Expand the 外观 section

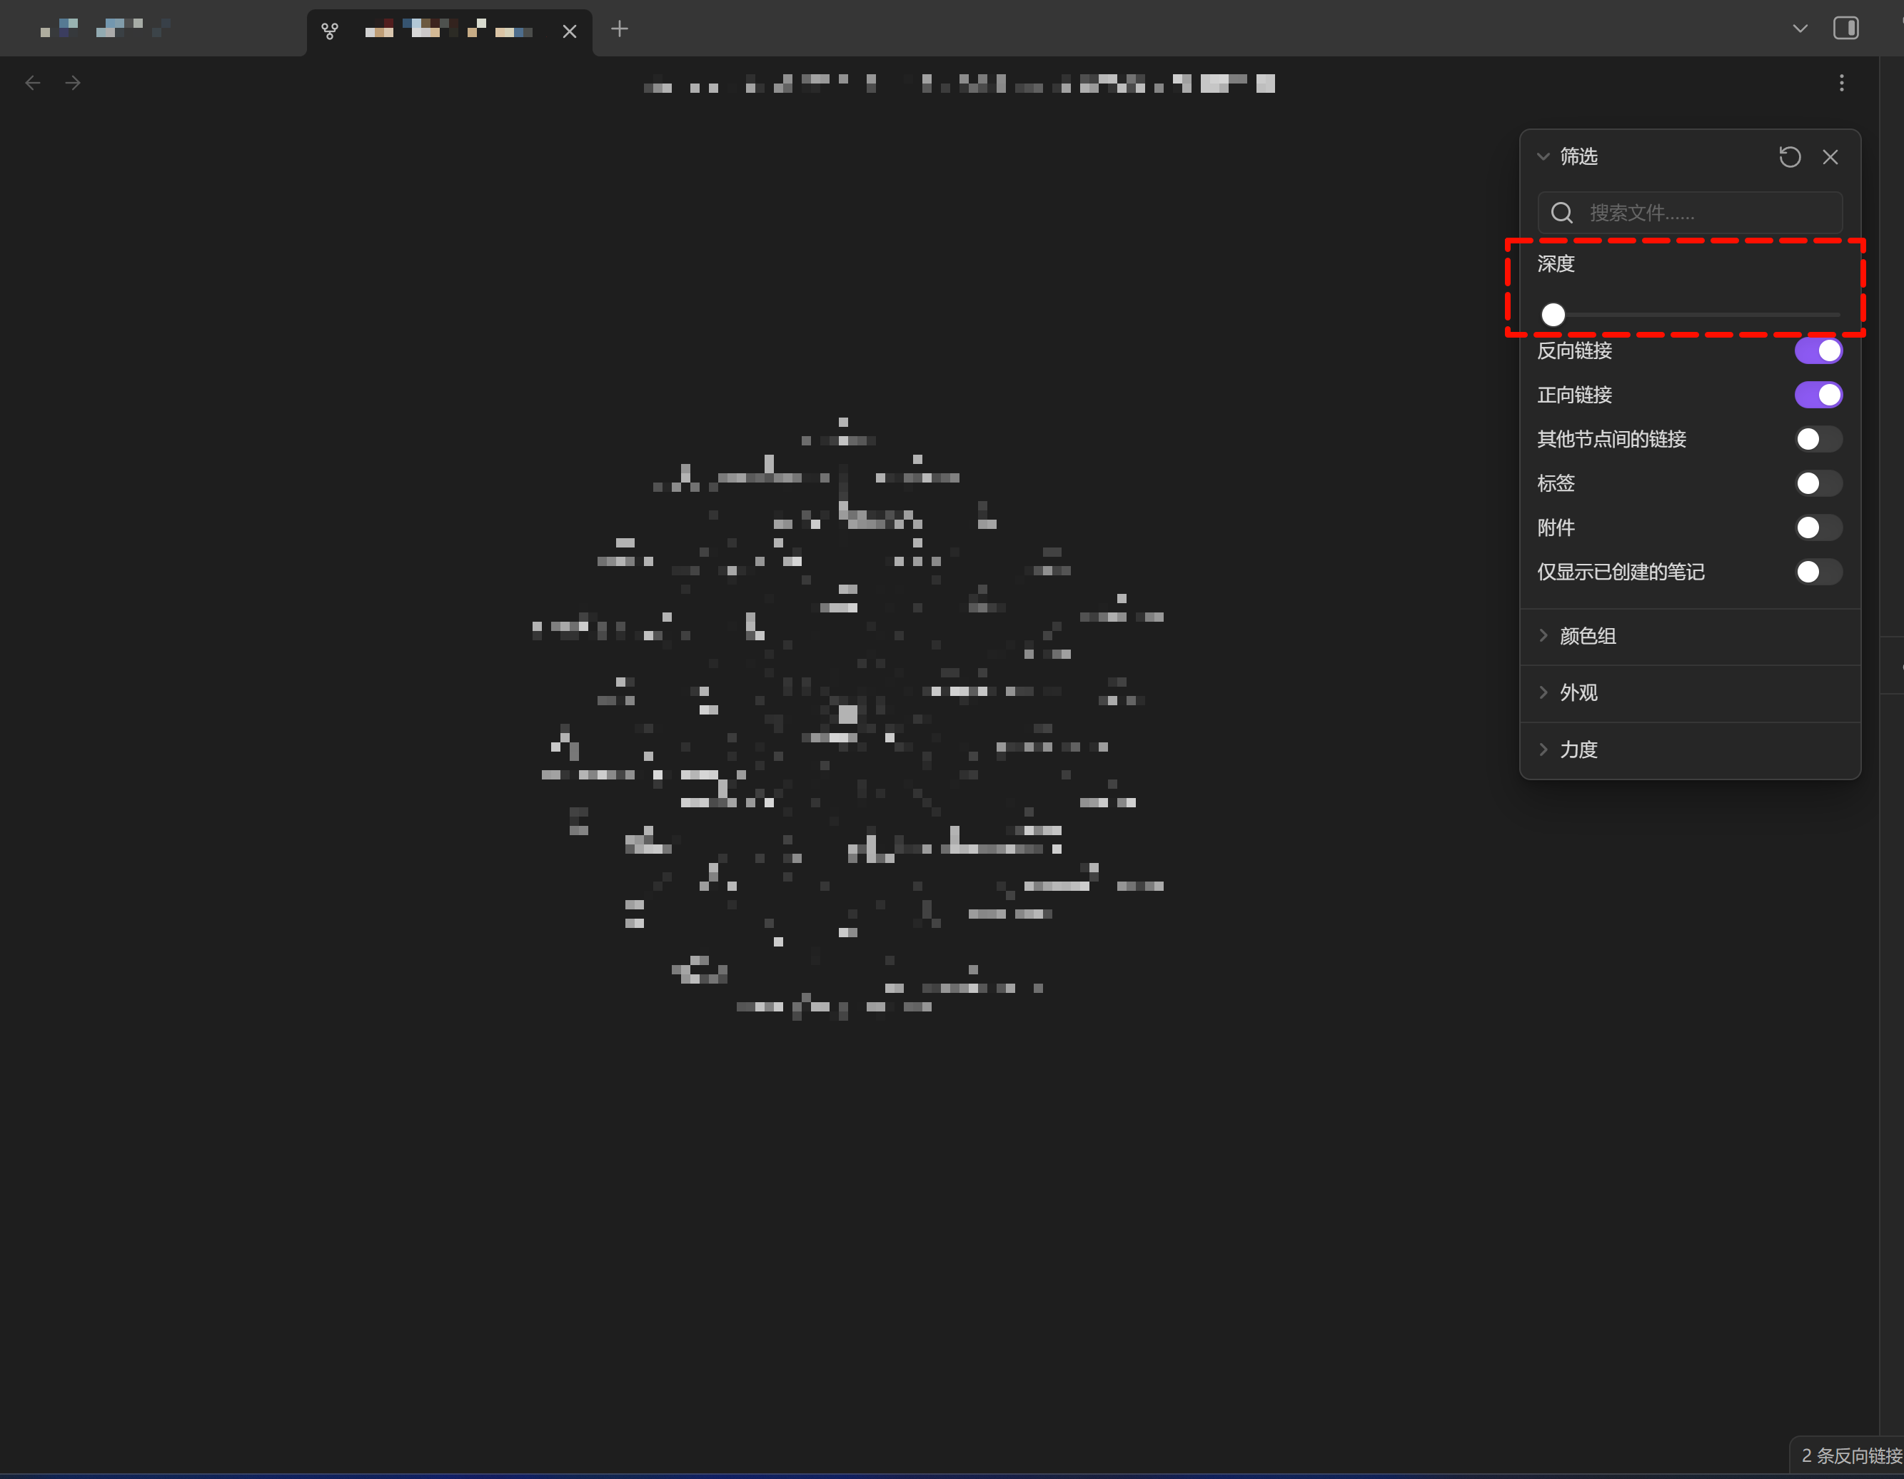click(1578, 693)
